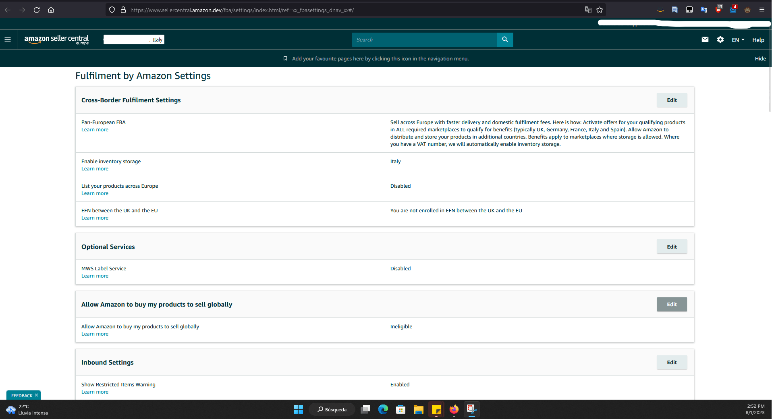Reload the page in the browser
The height and width of the screenshot is (419, 772).
(x=37, y=10)
